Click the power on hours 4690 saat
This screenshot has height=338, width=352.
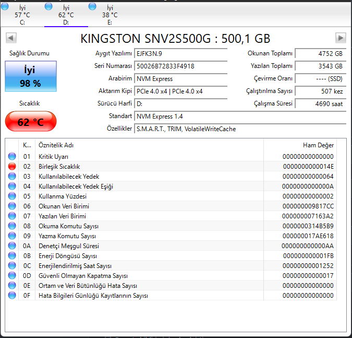(x=321, y=103)
